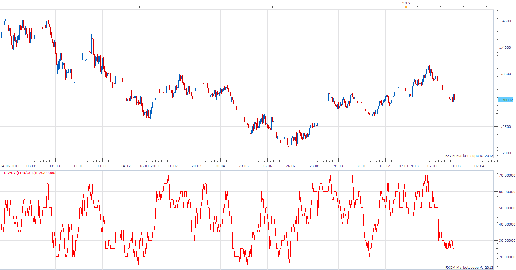Screen dimensions: 516x270
Task: Click the 1.4000 price level label
Action: coord(505,47)
